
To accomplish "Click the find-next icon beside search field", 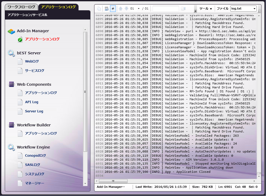I will [x=183, y=8].
